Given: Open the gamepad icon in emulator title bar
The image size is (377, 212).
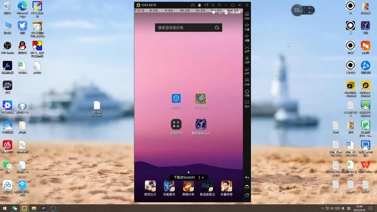Looking at the screenshot, I should point(193,5).
